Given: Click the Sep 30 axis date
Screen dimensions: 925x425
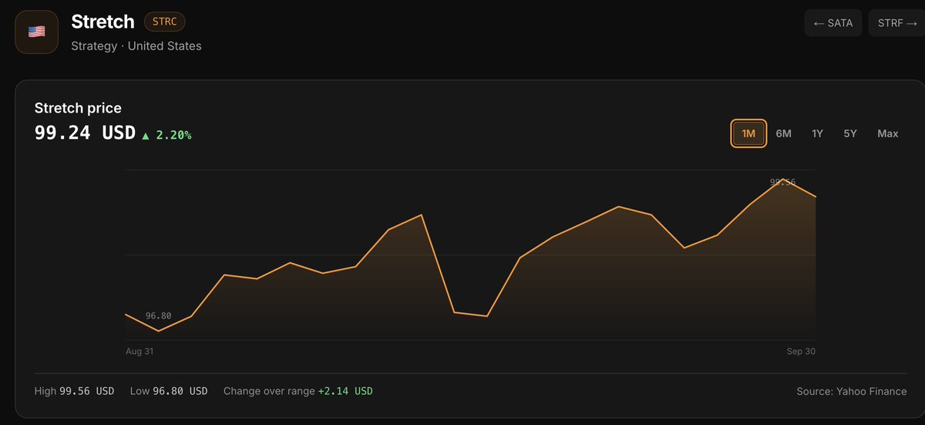Looking at the screenshot, I should tap(801, 351).
